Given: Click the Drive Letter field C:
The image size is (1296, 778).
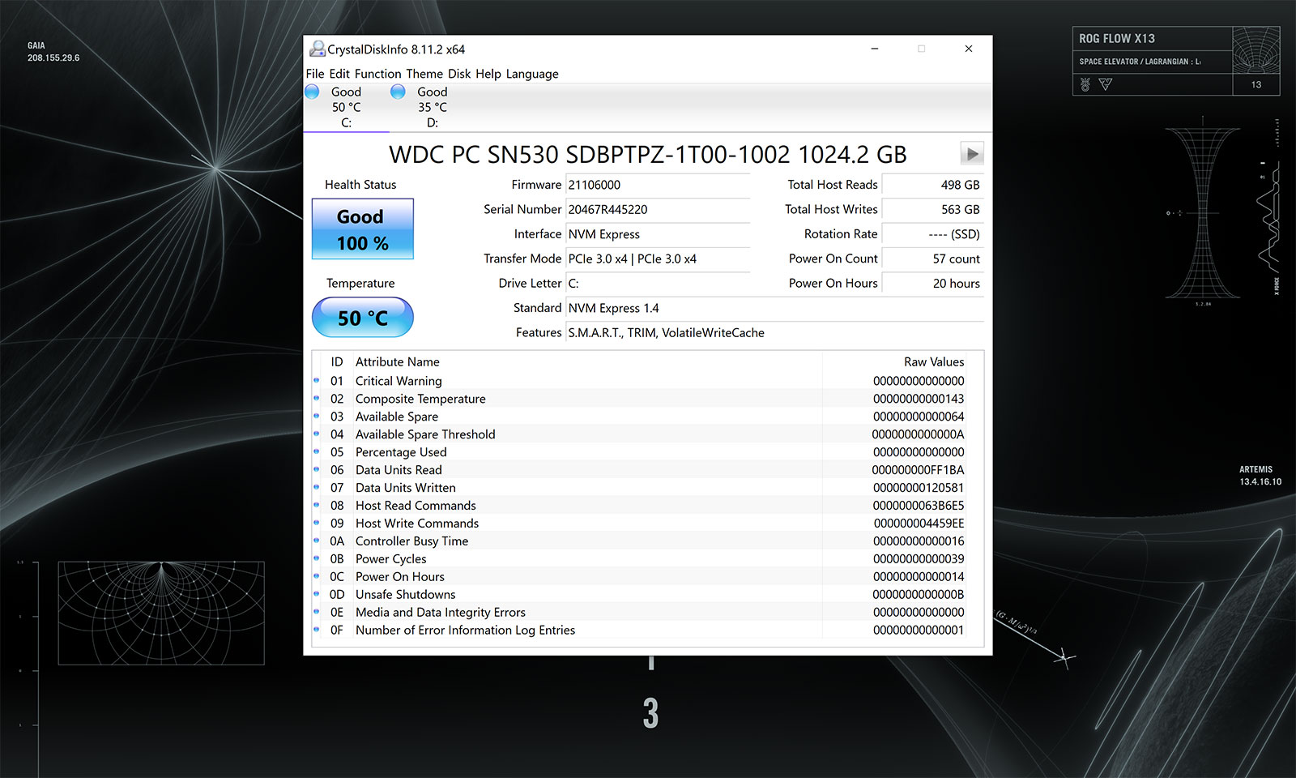Looking at the screenshot, I should pyautogui.click(x=658, y=284).
